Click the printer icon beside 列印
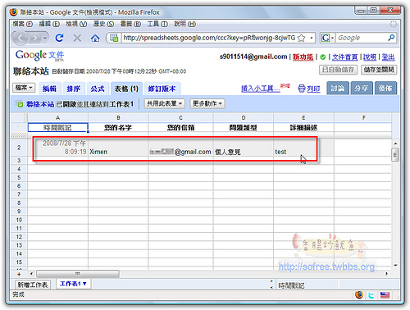This screenshot has width=410, height=310. click(302, 89)
